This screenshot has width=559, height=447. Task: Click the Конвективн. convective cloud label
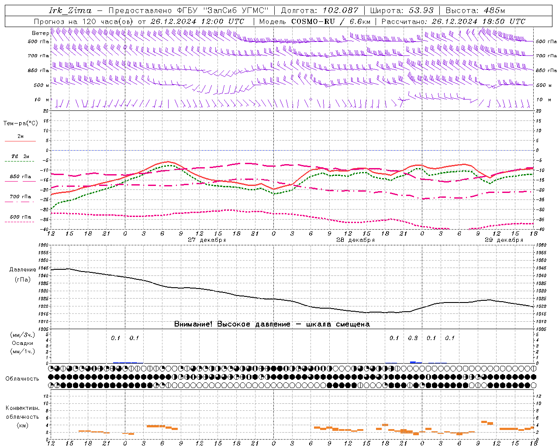pyautogui.click(x=22, y=408)
